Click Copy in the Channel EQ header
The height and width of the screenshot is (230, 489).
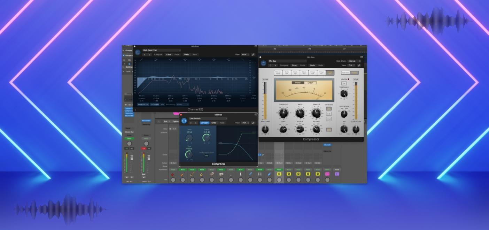[169, 54]
